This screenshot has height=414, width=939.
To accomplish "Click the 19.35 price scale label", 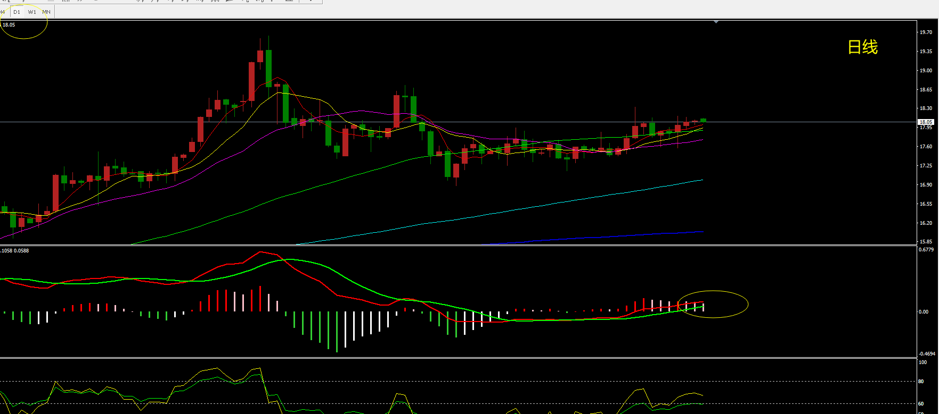I will 926,51.
